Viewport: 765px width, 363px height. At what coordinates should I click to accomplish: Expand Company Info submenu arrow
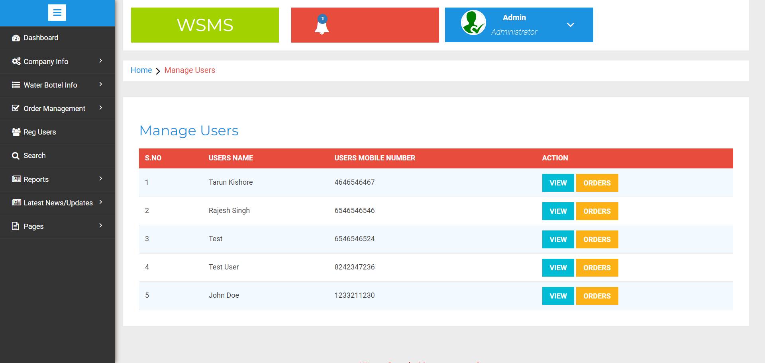click(101, 60)
